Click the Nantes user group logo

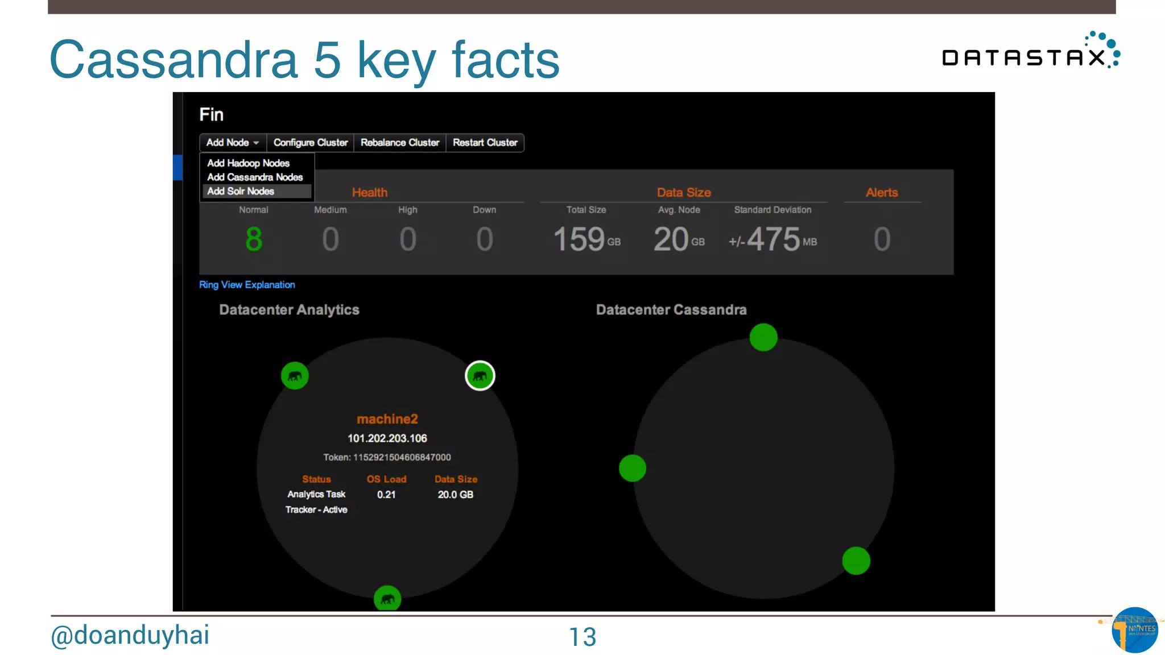click(1135, 630)
